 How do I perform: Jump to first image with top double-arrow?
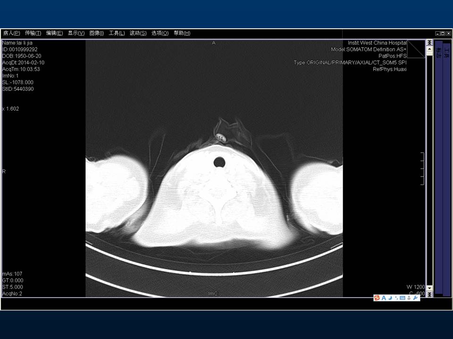point(429,42)
